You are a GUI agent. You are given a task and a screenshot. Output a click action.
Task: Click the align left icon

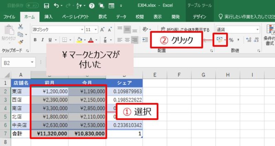click(x=120, y=40)
